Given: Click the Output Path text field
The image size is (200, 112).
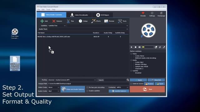Looking at the screenshot, I should (88, 84).
